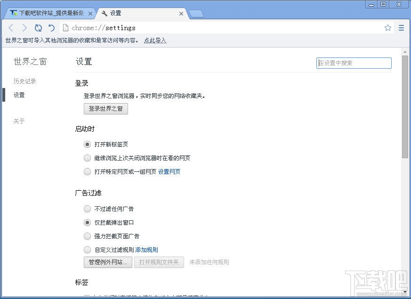Click the forward navigation arrow

[x=24, y=28]
